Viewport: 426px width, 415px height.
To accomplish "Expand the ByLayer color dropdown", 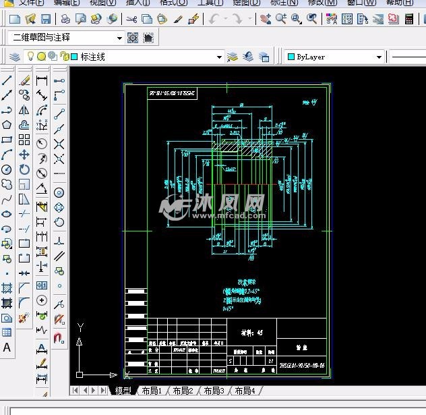I will coord(379,57).
